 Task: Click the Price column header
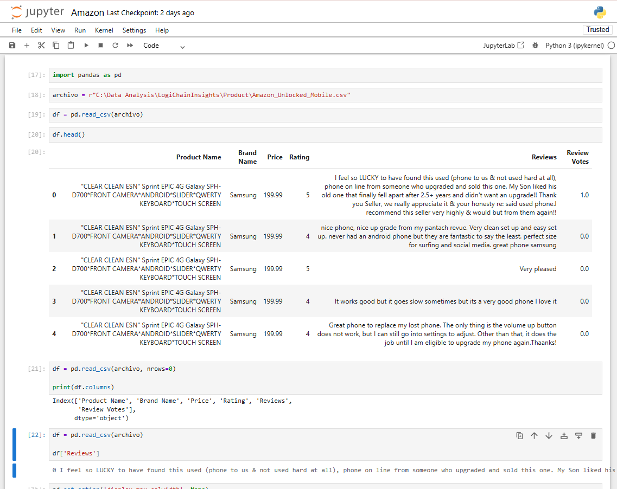coord(275,157)
